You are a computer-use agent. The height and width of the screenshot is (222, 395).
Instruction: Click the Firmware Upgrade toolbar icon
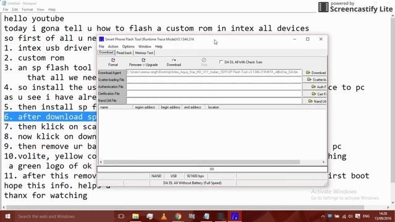click(x=143, y=62)
